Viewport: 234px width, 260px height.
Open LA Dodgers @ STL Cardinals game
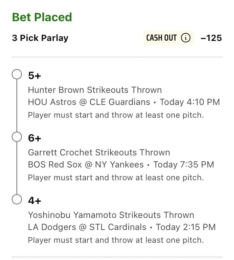click(x=87, y=227)
